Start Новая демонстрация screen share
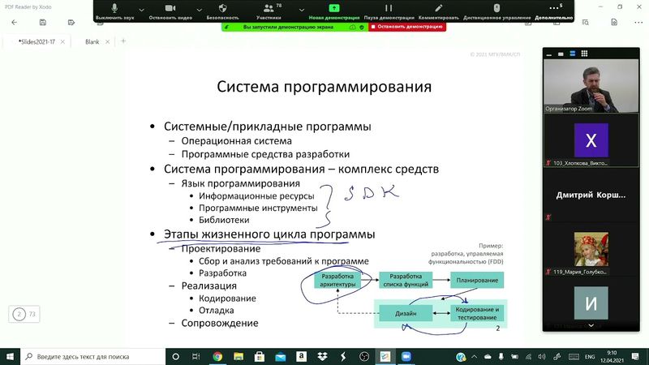This screenshot has height=365, width=649. point(334,11)
